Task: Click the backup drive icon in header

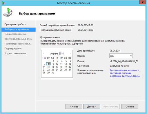Action: pos(8,12)
